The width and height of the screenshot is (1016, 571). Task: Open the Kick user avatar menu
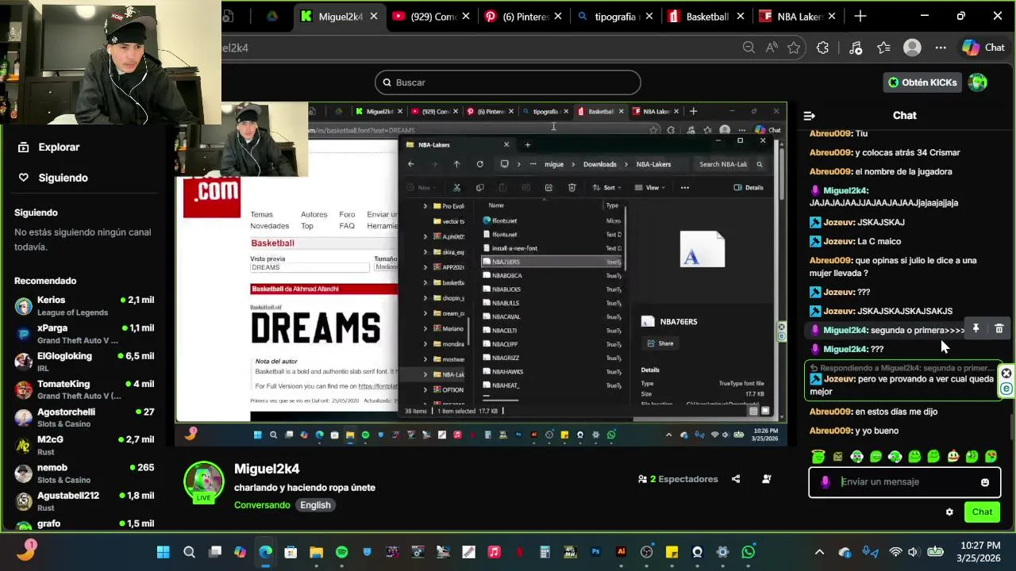[x=978, y=82]
